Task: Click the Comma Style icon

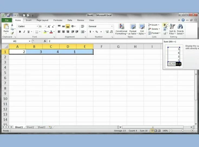Action: point(101,32)
